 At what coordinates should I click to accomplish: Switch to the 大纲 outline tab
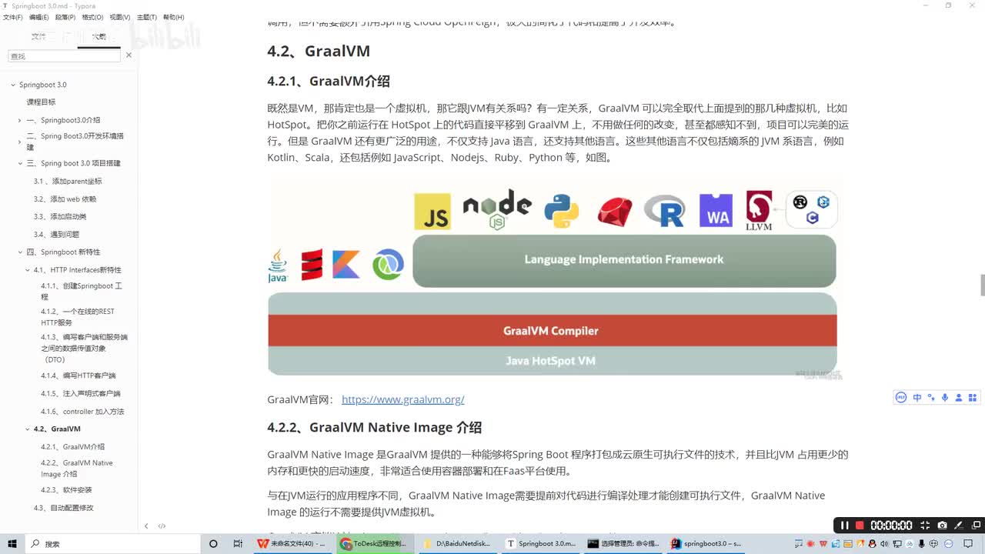point(98,36)
